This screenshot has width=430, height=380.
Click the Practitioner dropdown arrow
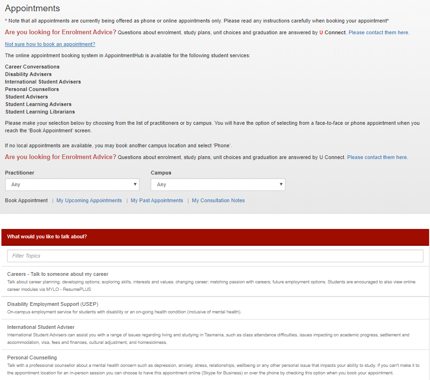(x=135, y=184)
